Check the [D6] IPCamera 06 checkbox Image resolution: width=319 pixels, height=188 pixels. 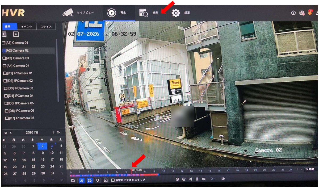(x=7, y=111)
